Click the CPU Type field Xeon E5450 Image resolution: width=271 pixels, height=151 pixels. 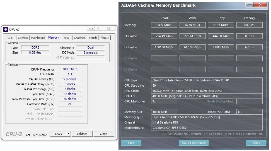(207, 80)
